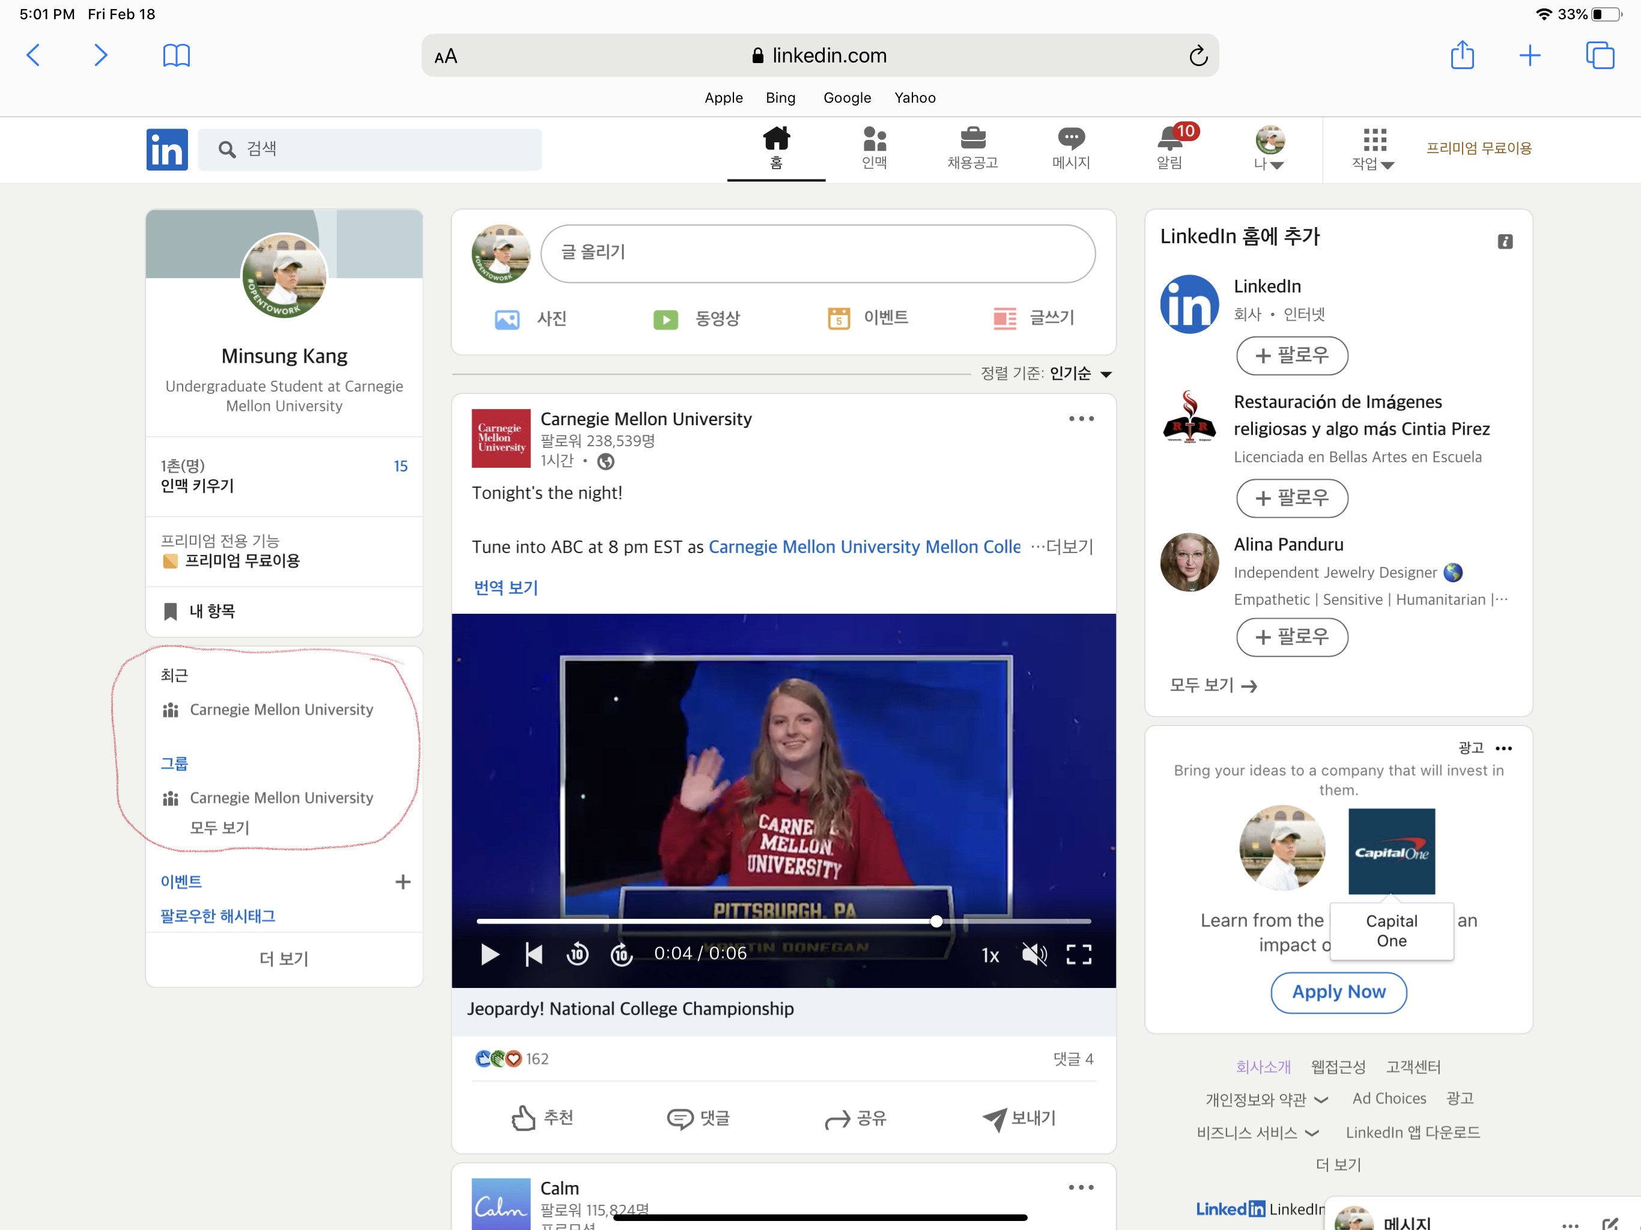Image resolution: width=1641 pixels, height=1230 pixels.
Task: Click the video progress bar handle
Action: 936,921
